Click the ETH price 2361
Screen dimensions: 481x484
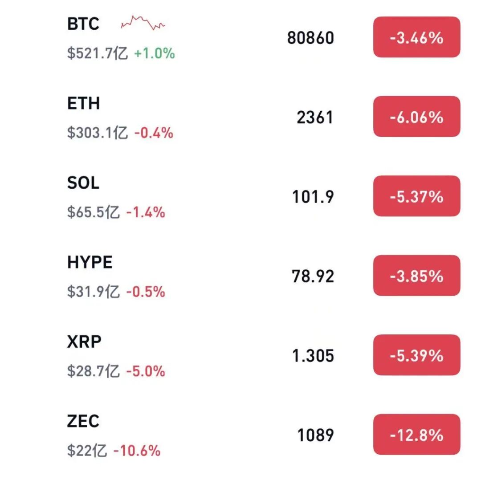[x=315, y=117]
